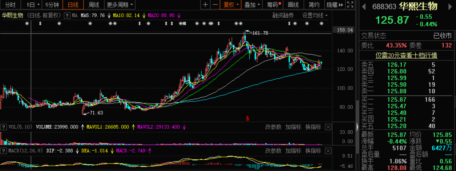Screen dimensions: 456x171
Task: Switch to the 分时 intraday tab
Action: (x=10, y=5)
